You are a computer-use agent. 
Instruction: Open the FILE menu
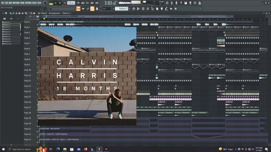coord(3,3)
